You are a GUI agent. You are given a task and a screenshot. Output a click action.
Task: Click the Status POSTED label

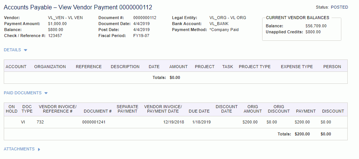point(332,7)
